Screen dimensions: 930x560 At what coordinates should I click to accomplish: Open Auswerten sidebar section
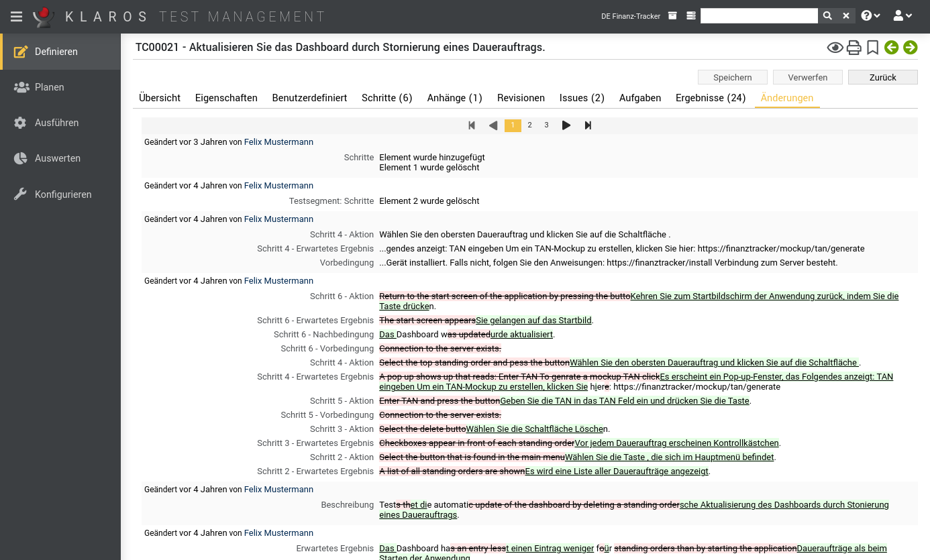[x=60, y=158]
